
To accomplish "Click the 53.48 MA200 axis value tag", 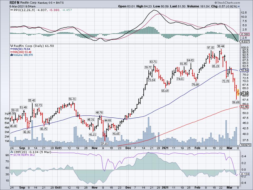I will (245, 107).
